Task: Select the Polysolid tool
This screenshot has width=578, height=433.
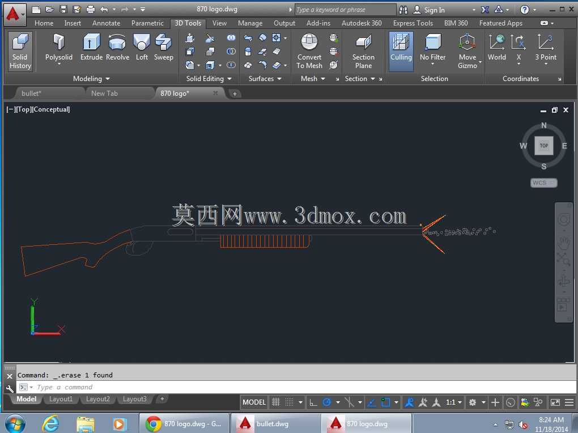Action: pos(58,49)
